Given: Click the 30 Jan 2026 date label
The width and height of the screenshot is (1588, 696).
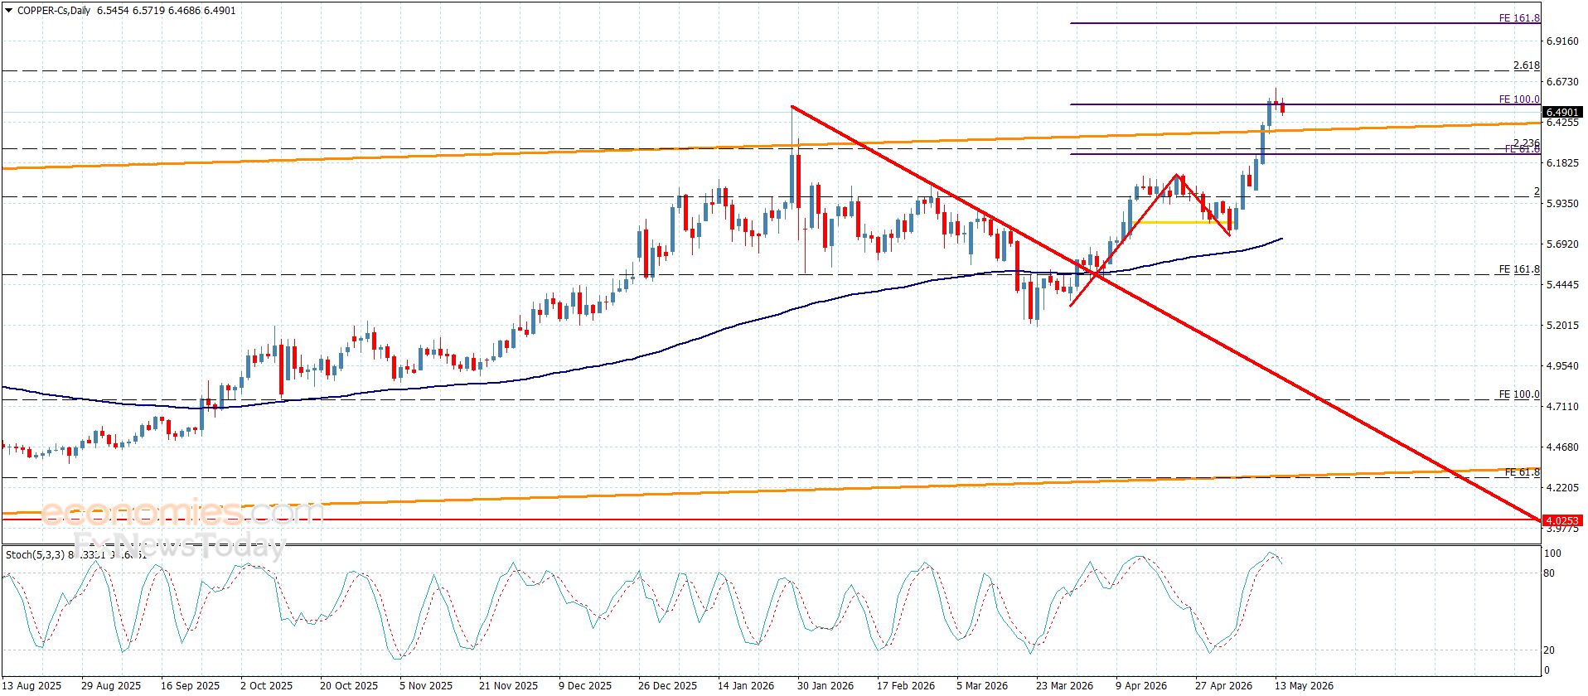Looking at the screenshot, I should tap(825, 686).
